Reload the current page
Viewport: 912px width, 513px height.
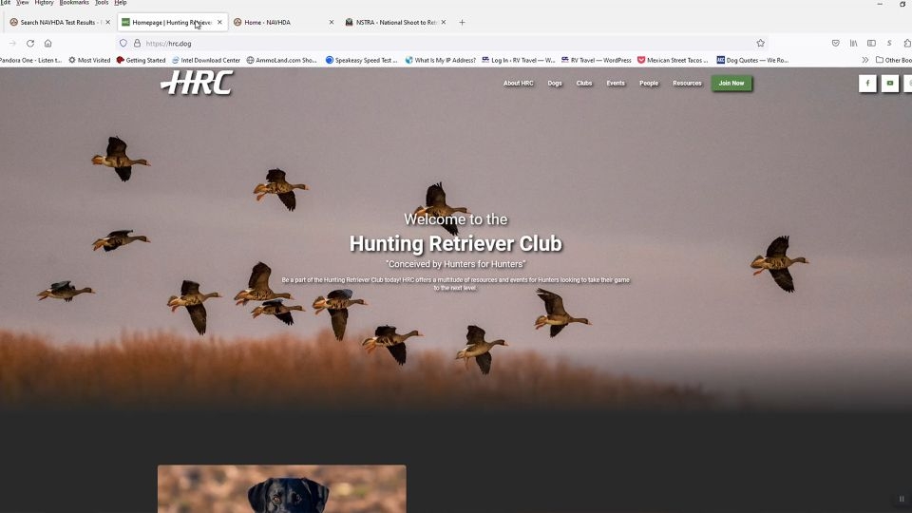click(x=30, y=43)
